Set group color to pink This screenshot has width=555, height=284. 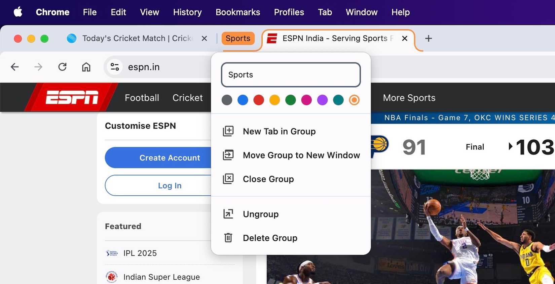click(306, 100)
